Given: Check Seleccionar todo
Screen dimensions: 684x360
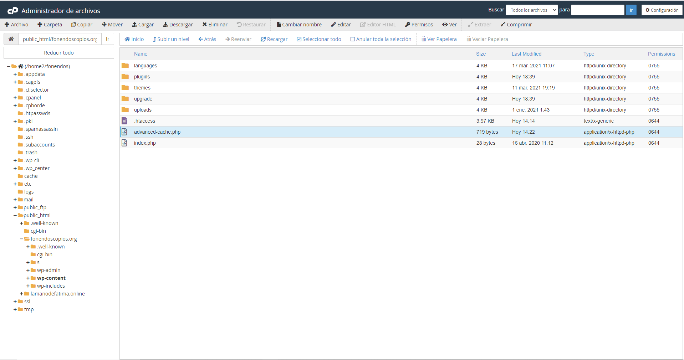Looking at the screenshot, I should click(x=319, y=39).
